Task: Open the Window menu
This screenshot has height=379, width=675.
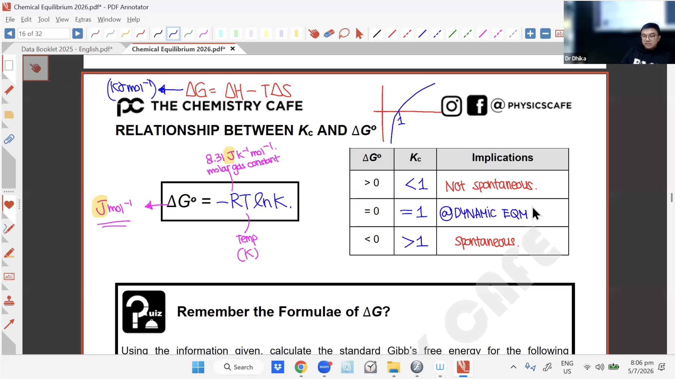Action: [109, 19]
